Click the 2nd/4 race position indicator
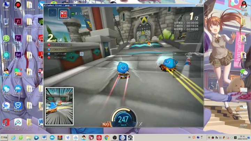The image size is (251, 141). (54, 38)
